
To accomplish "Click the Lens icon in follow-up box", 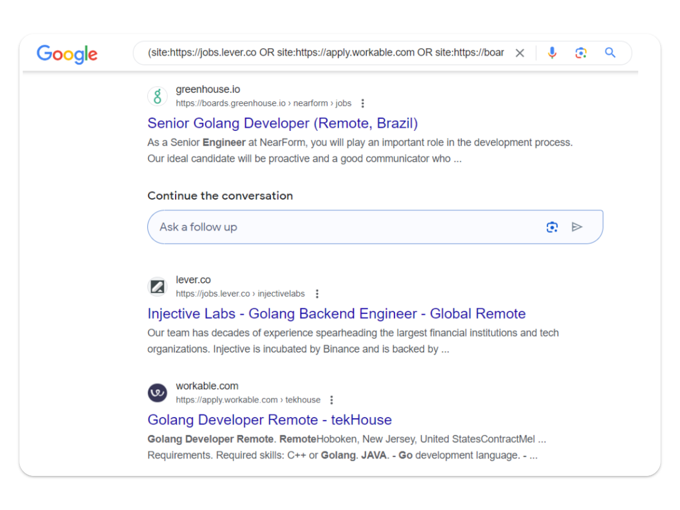I will click(552, 227).
